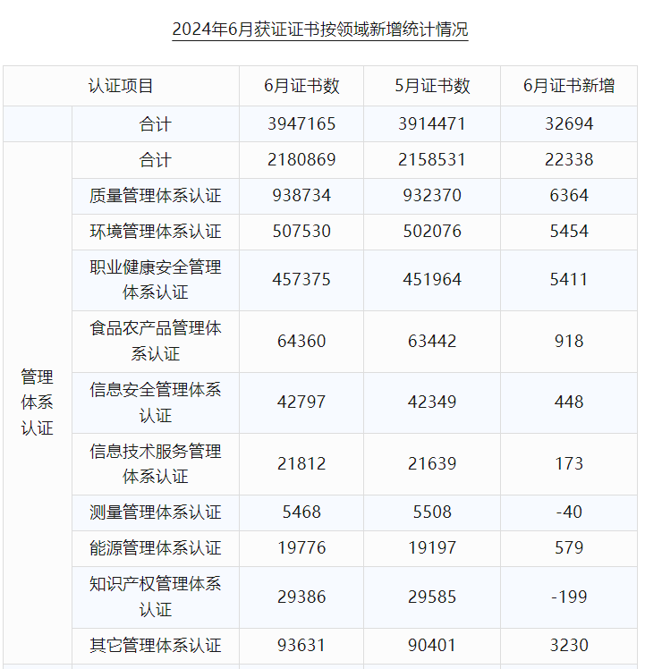Image resolution: width=645 pixels, height=669 pixels.
Task: Click the May management subtotal 2158531
Action: click(432, 159)
